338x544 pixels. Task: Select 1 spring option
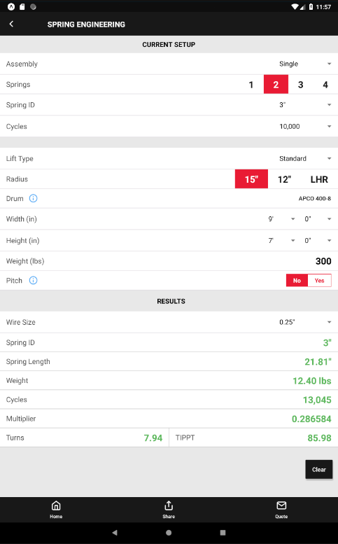251,85
